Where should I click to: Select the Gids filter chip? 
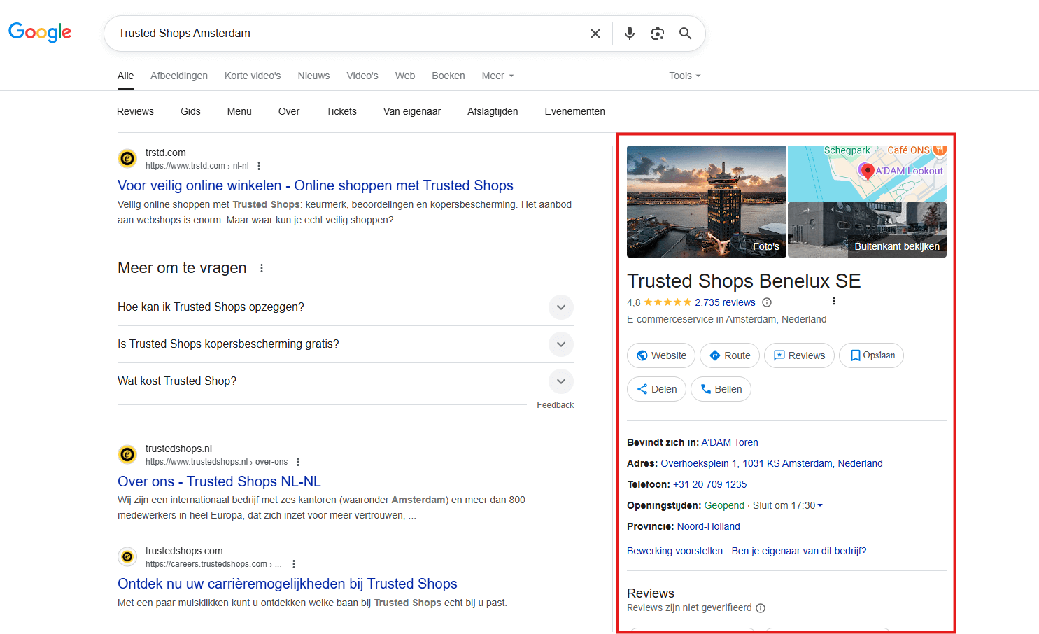(190, 111)
